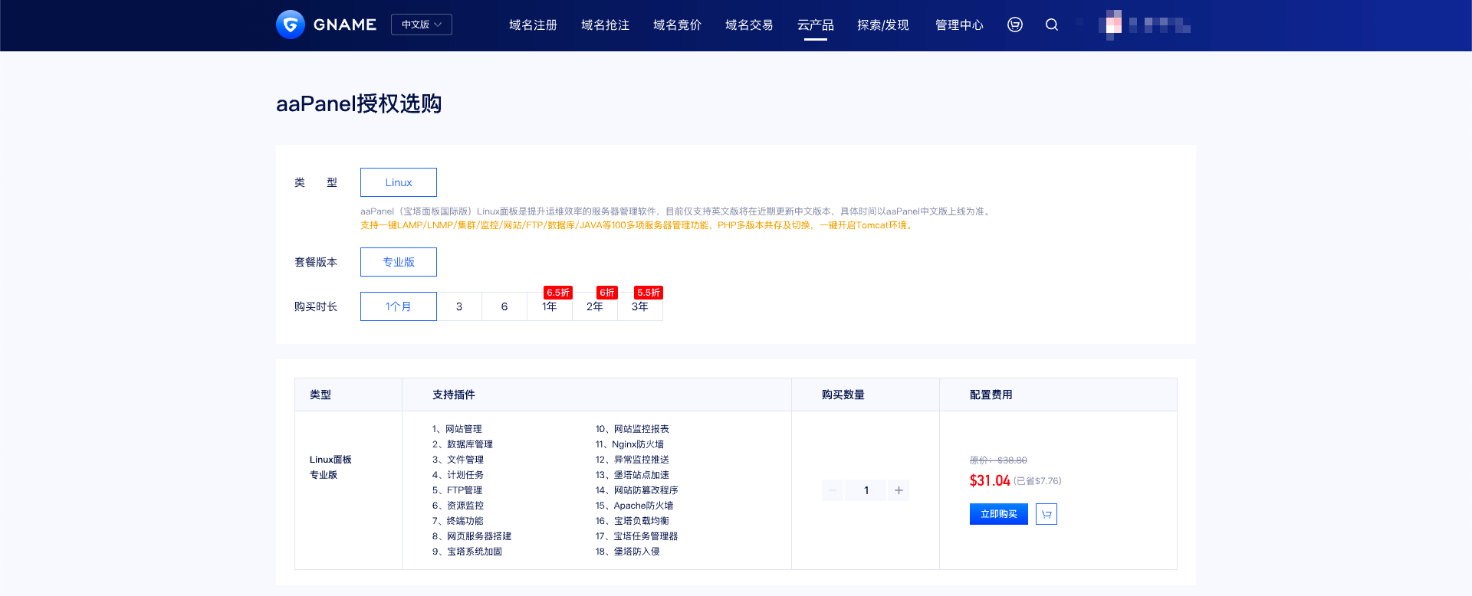Click plugin item 8、网页服务器搭建
Viewport: 1472px width, 596px height.
coord(472,536)
